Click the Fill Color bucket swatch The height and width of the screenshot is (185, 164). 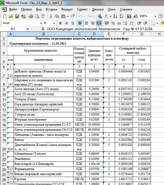(162, 23)
